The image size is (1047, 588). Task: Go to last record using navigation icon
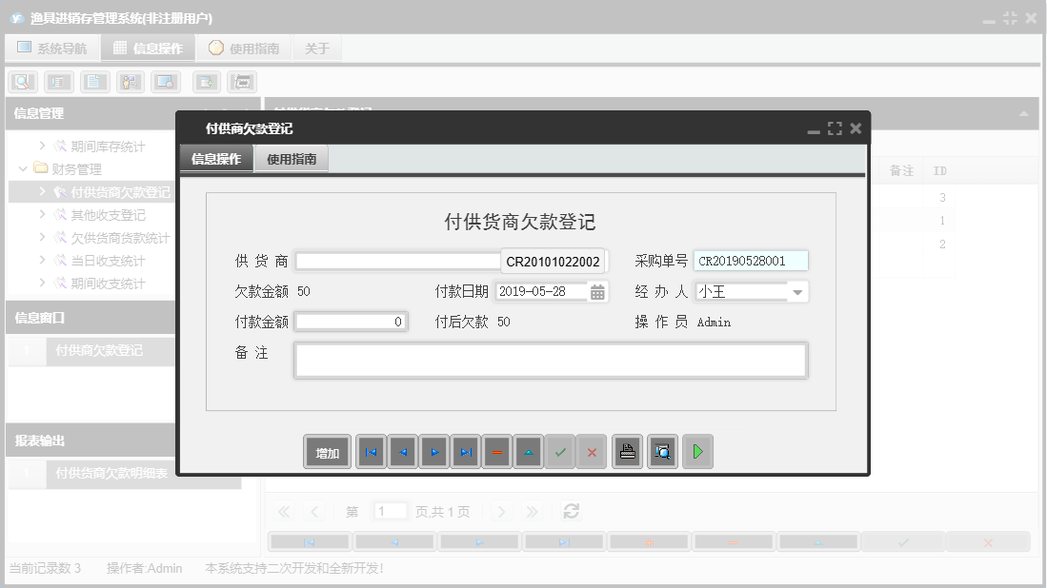[x=466, y=452]
